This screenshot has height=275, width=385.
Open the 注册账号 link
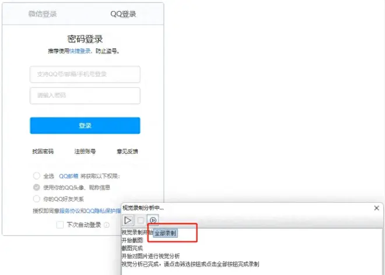click(85, 151)
